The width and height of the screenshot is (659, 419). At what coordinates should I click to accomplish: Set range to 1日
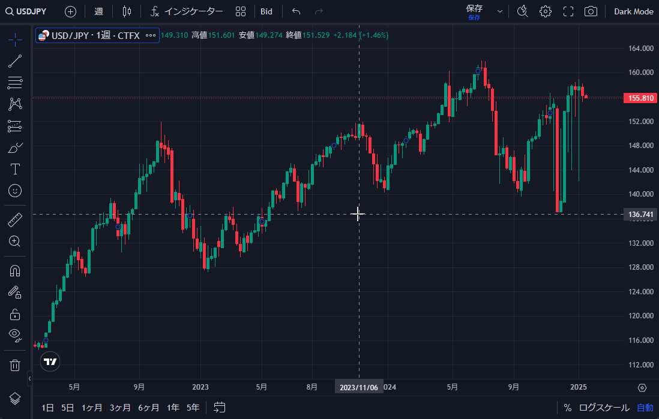pos(47,408)
